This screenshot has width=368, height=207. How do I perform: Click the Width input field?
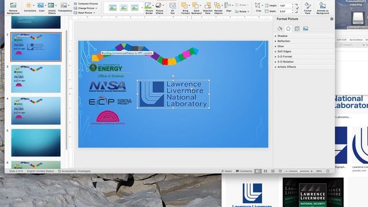[x=285, y=11]
